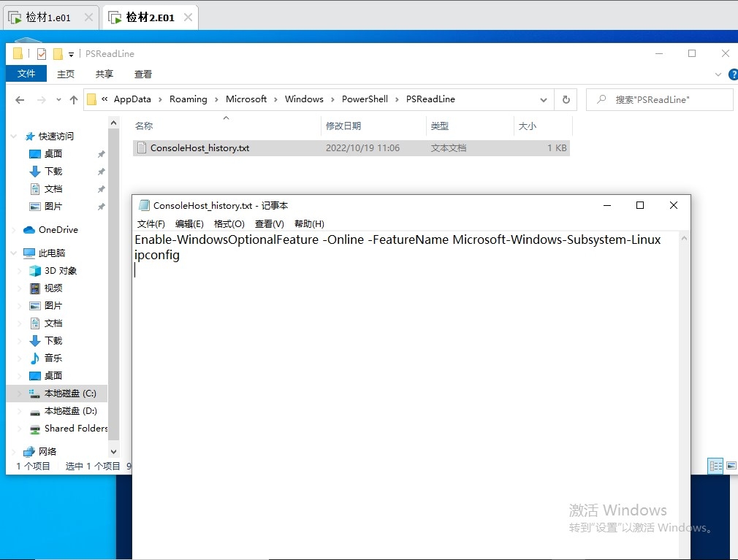738x560 pixels.
Task: Click the PowerShell breadcrumb in address bar
Action: tap(365, 99)
